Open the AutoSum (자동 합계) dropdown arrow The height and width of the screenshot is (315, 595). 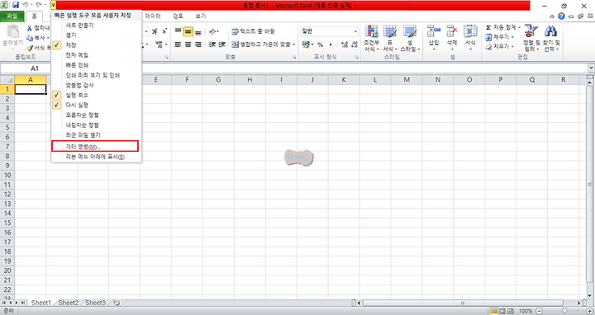(x=520, y=27)
